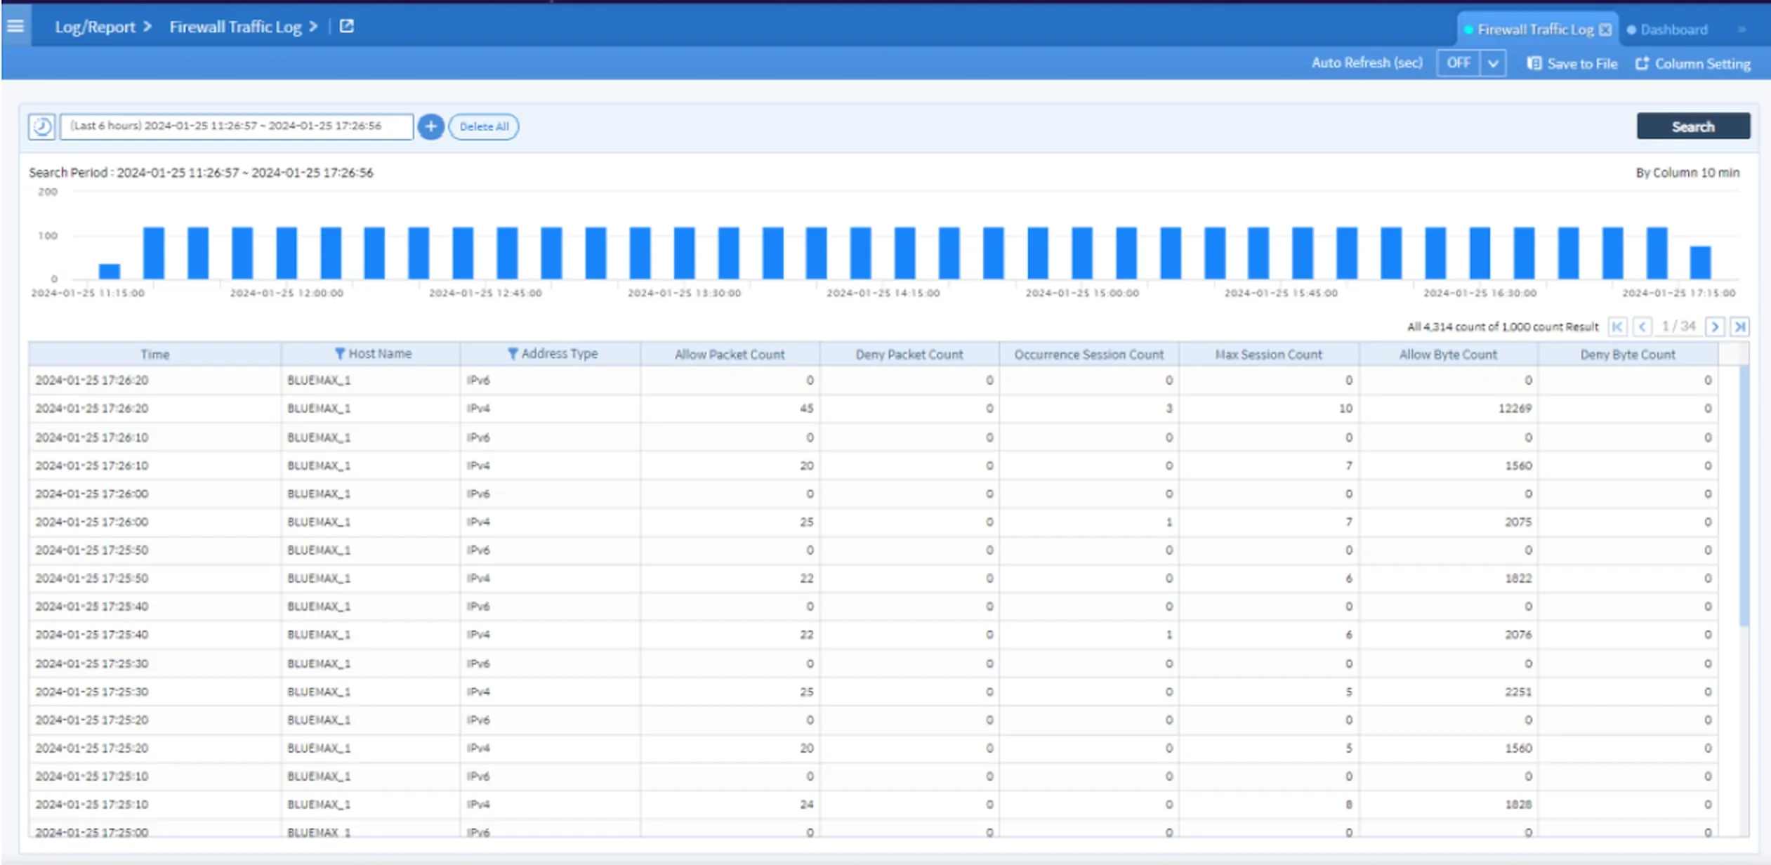1771x865 pixels.
Task: Click the Search button
Action: 1692,126
